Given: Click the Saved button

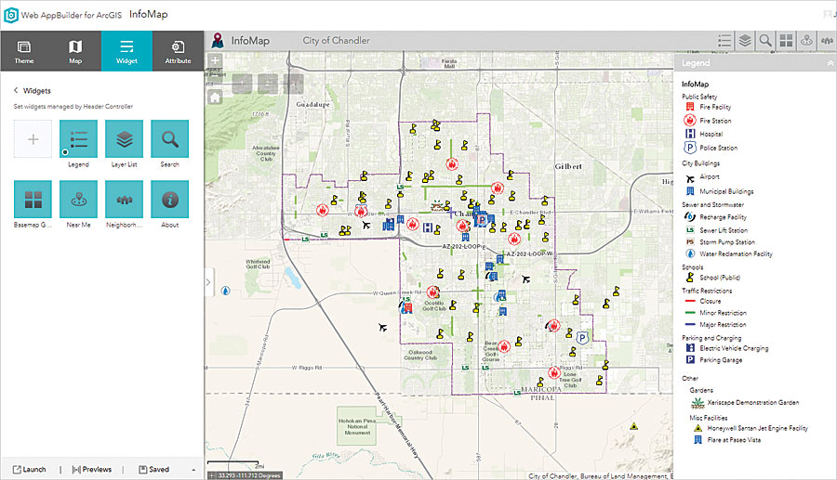Looking at the screenshot, I should [x=153, y=470].
